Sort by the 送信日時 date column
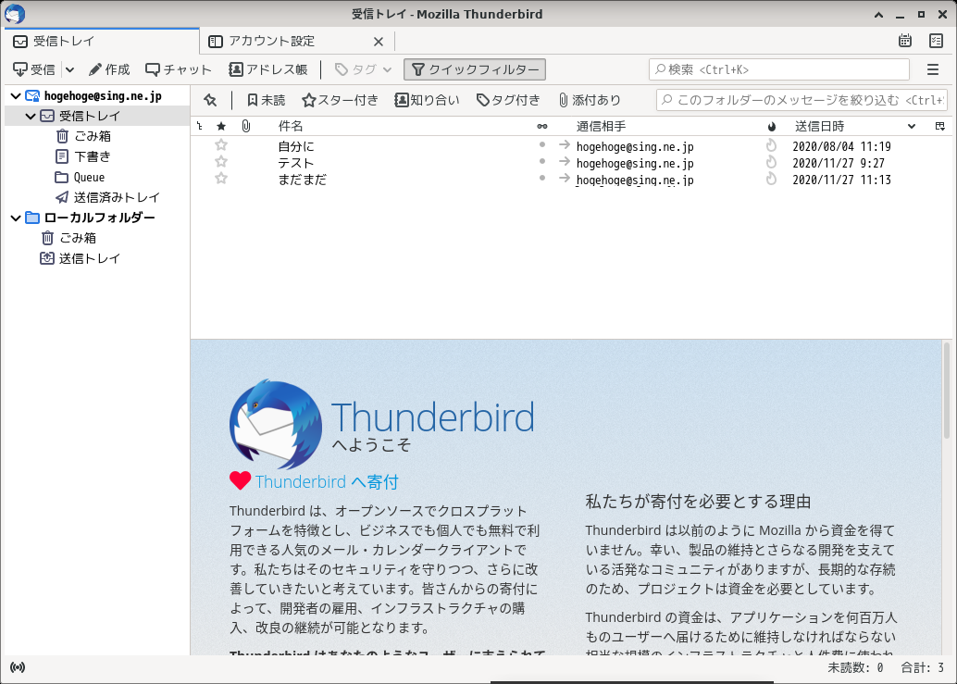This screenshot has height=684, width=957. point(820,126)
